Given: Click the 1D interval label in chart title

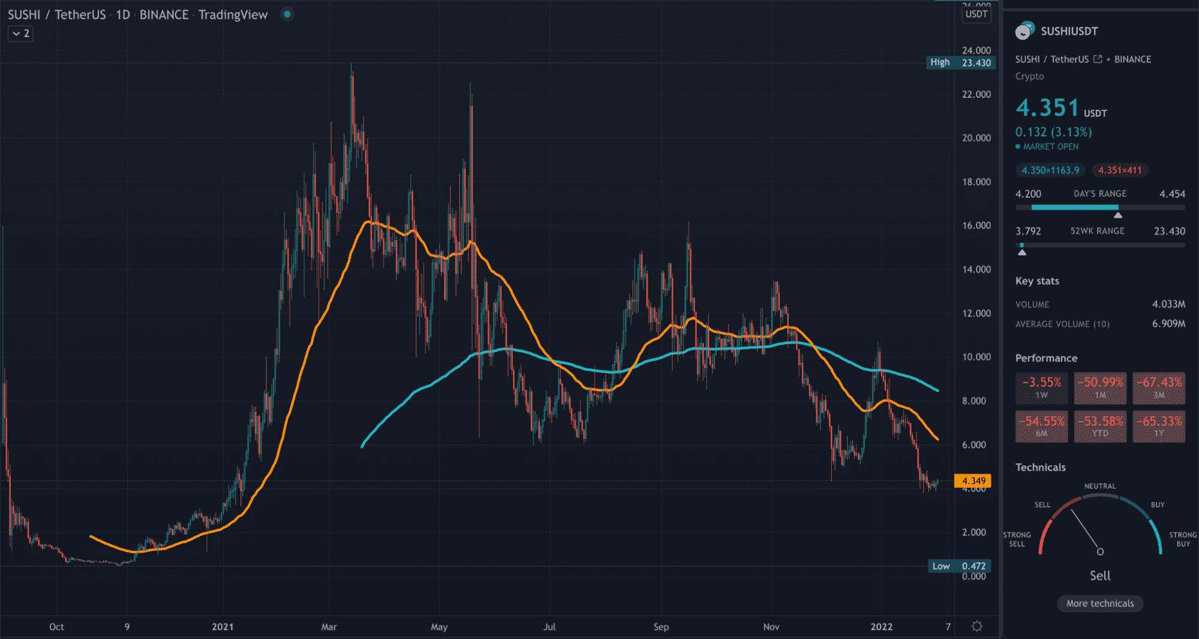Looking at the screenshot, I should [123, 14].
